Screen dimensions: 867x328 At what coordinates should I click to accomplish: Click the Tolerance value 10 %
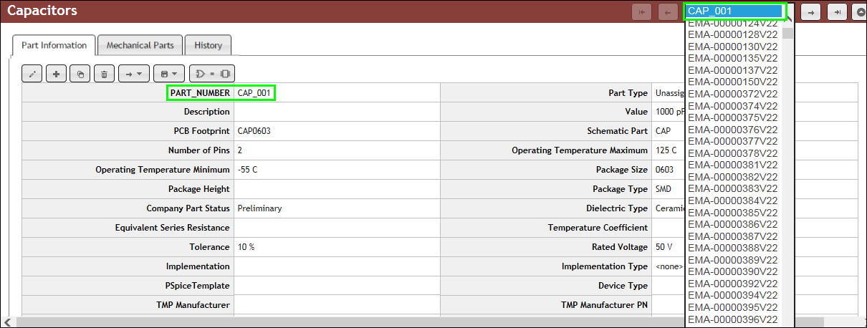click(x=246, y=247)
